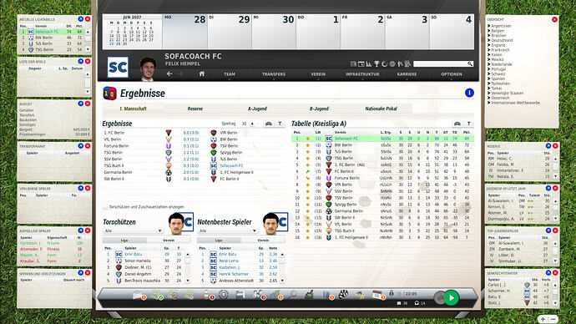Open the INFRASTRUKTUR menu

362,74
